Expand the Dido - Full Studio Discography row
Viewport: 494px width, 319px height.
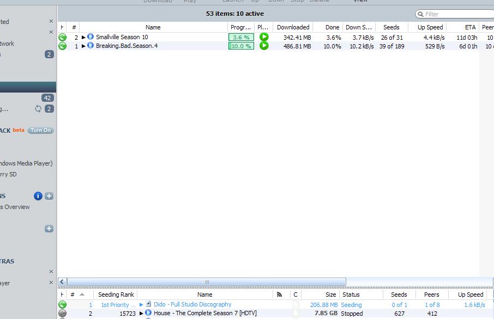(x=141, y=304)
